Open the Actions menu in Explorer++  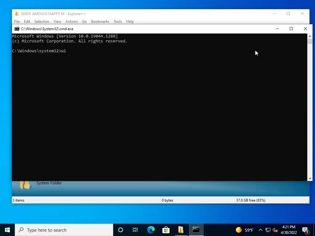[x=71, y=22]
